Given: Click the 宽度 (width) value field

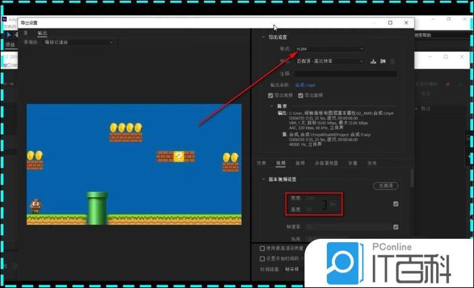Looking at the screenshot, I should click(x=311, y=198).
